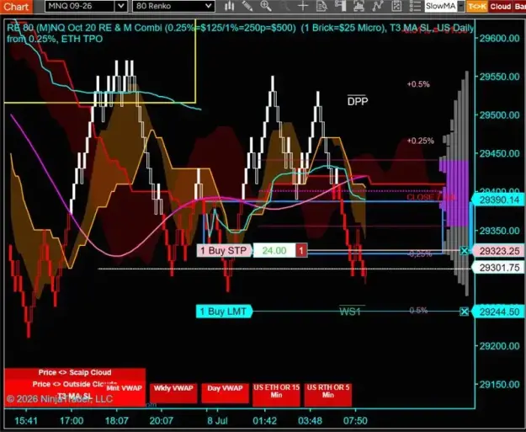Select the crosshair cursor tool

click(x=303, y=6)
